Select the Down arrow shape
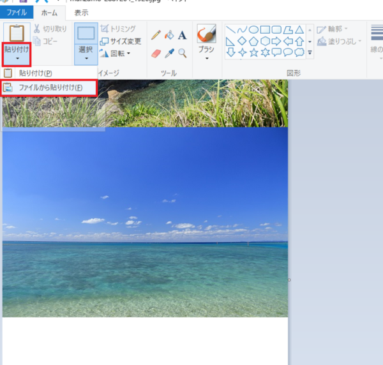Screen dimensions: 383x365 pos(231,52)
